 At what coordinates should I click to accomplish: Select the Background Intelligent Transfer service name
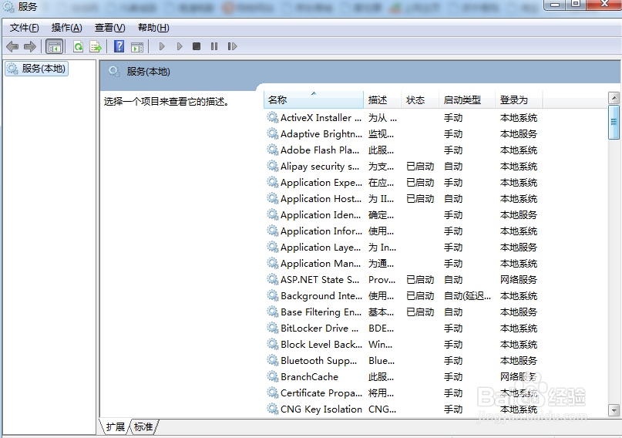pos(321,296)
